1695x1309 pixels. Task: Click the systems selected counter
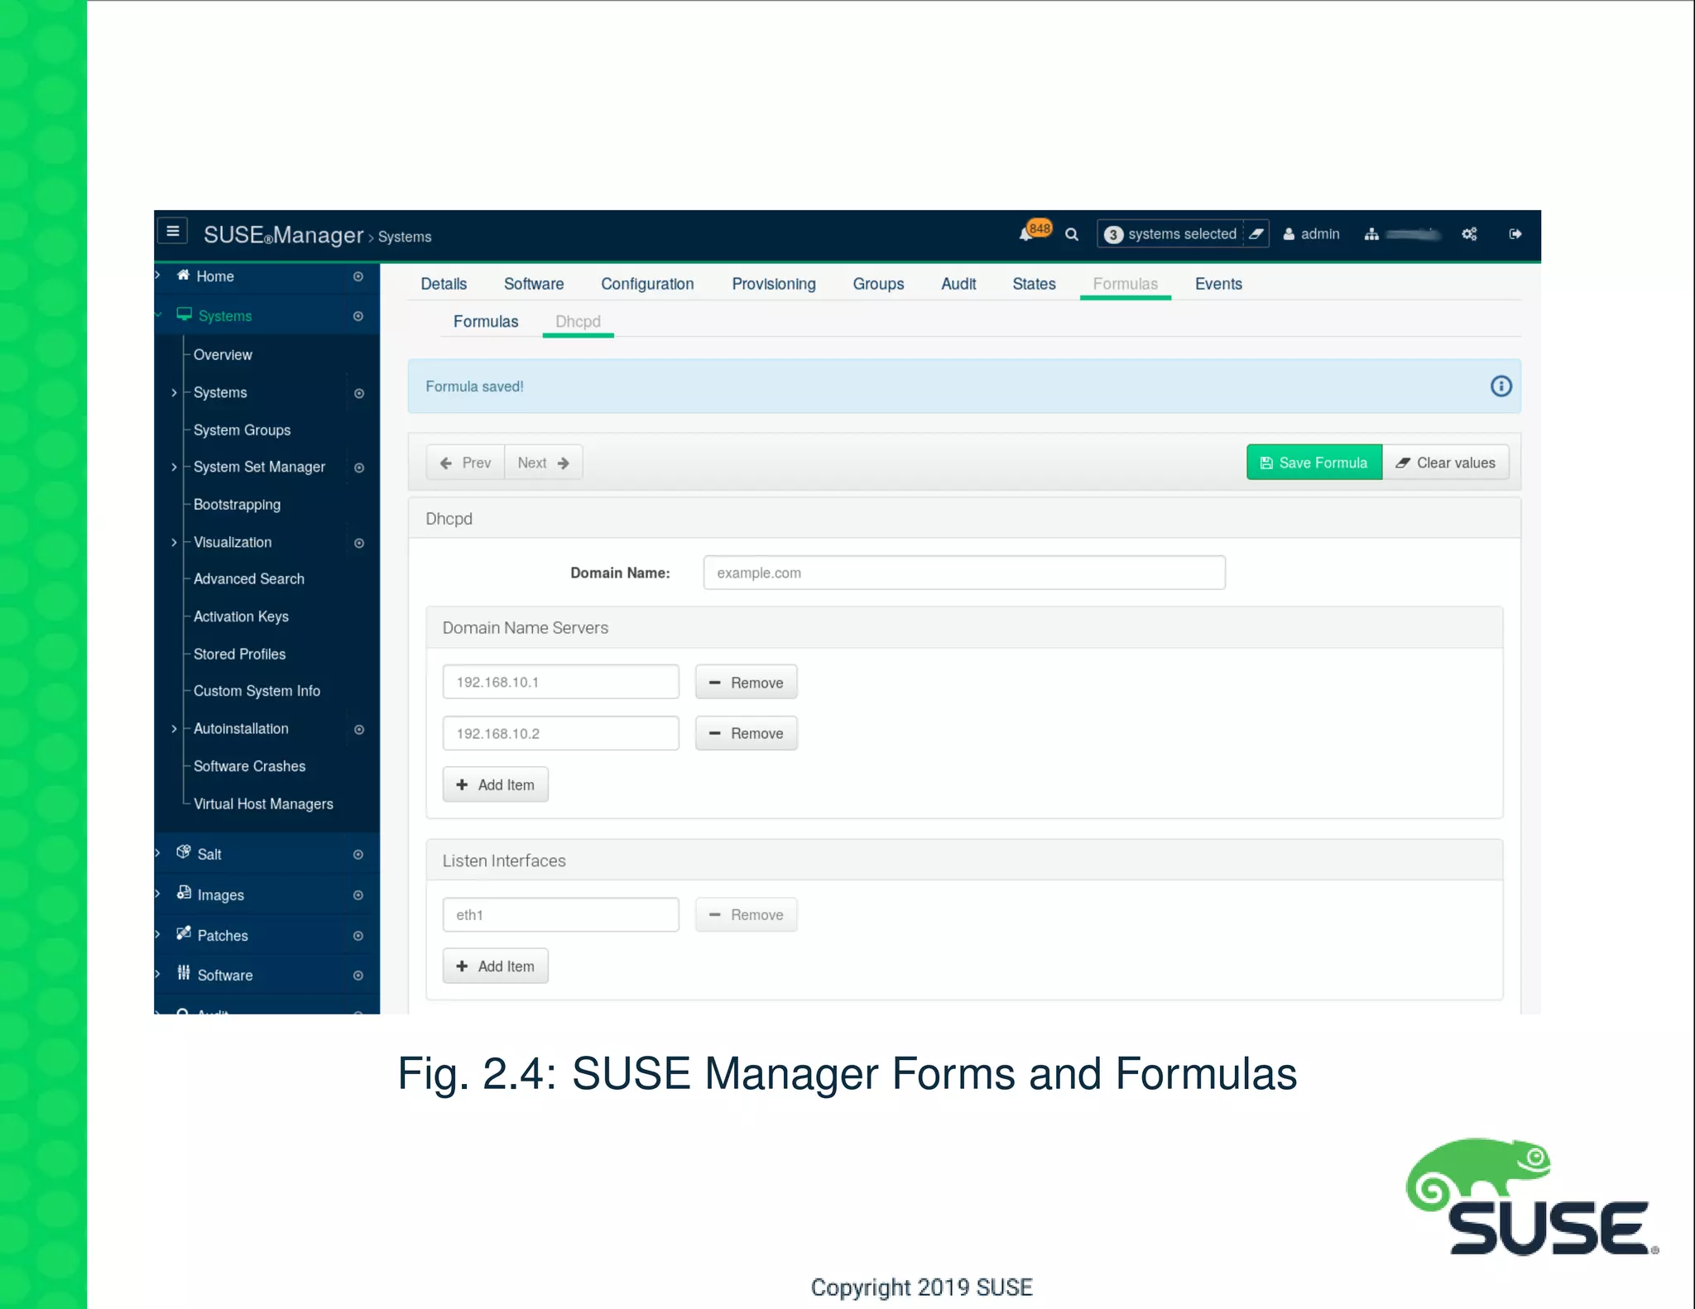click(1171, 234)
